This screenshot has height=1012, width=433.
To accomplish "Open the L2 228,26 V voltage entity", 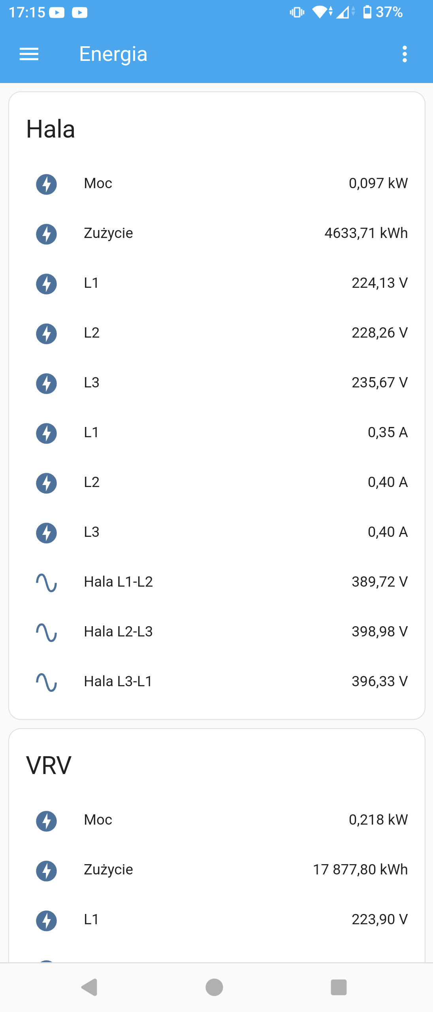I will (x=216, y=333).
